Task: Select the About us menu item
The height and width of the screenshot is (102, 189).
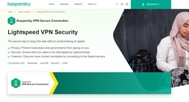Action: [92, 4]
